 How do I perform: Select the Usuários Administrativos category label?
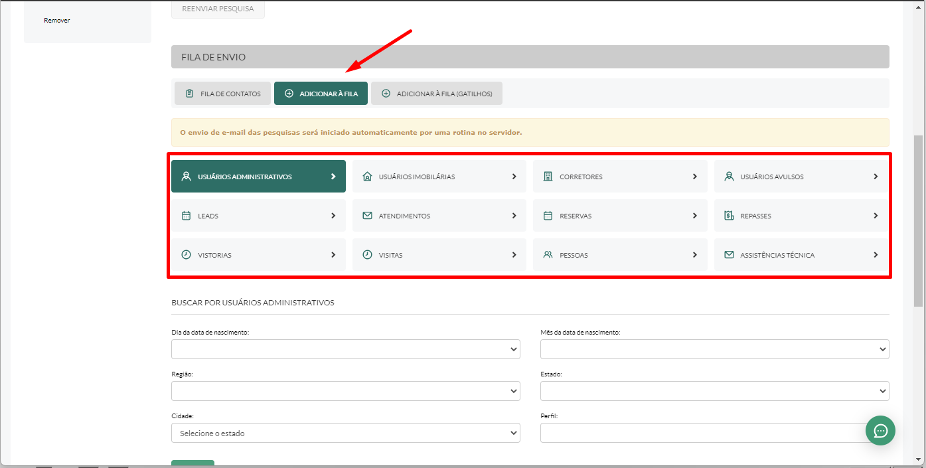[x=245, y=177]
